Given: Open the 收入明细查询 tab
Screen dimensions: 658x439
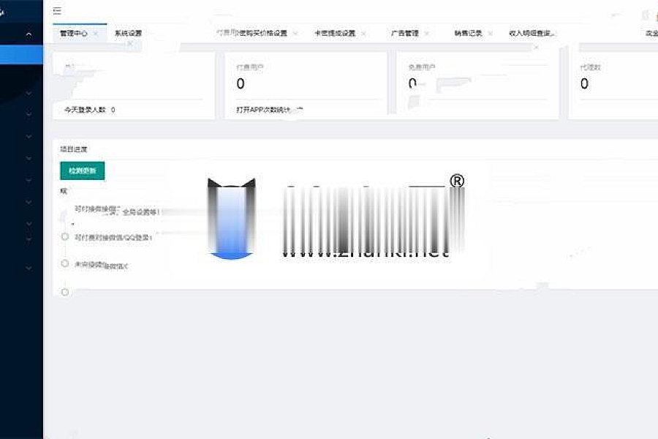Looking at the screenshot, I should [532, 33].
